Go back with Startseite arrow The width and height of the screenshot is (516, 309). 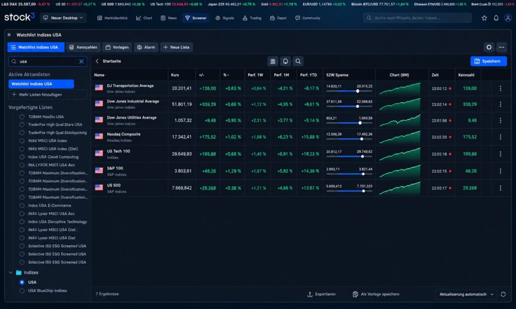(x=97, y=61)
